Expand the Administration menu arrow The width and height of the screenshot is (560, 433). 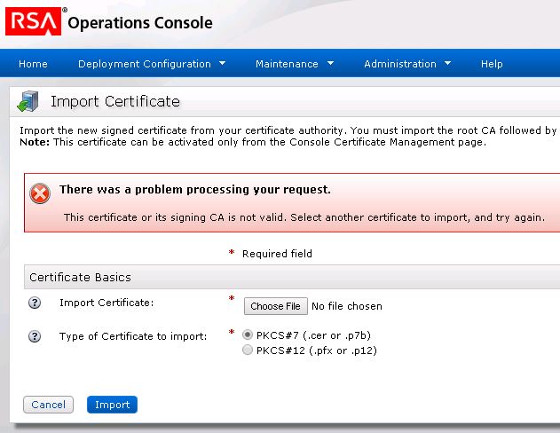[x=447, y=63]
